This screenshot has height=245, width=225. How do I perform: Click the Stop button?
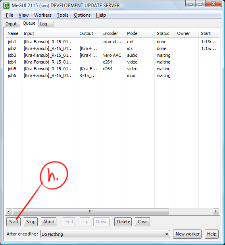click(x=31, y=222)
